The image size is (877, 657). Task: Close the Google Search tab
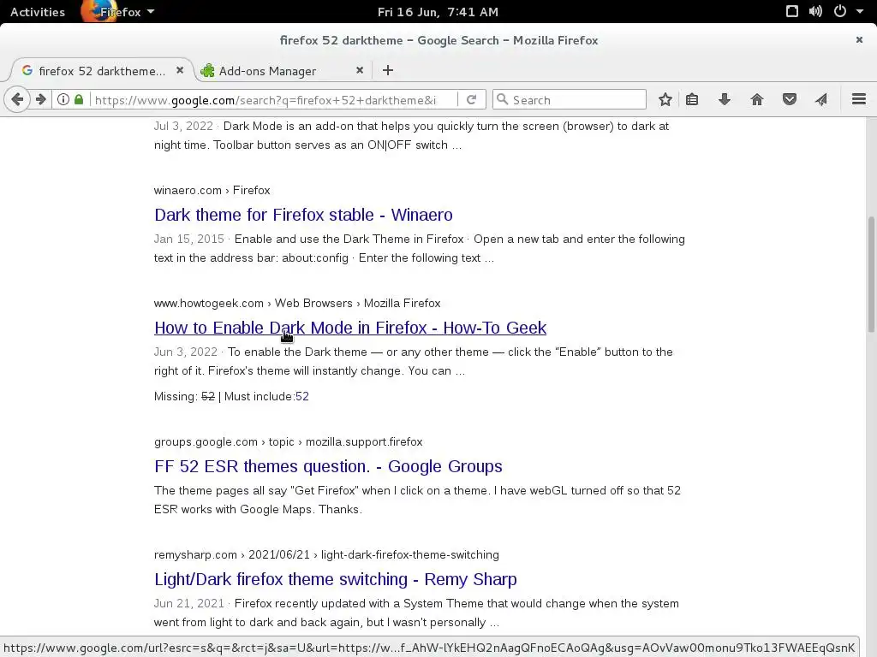click(180, 70)
